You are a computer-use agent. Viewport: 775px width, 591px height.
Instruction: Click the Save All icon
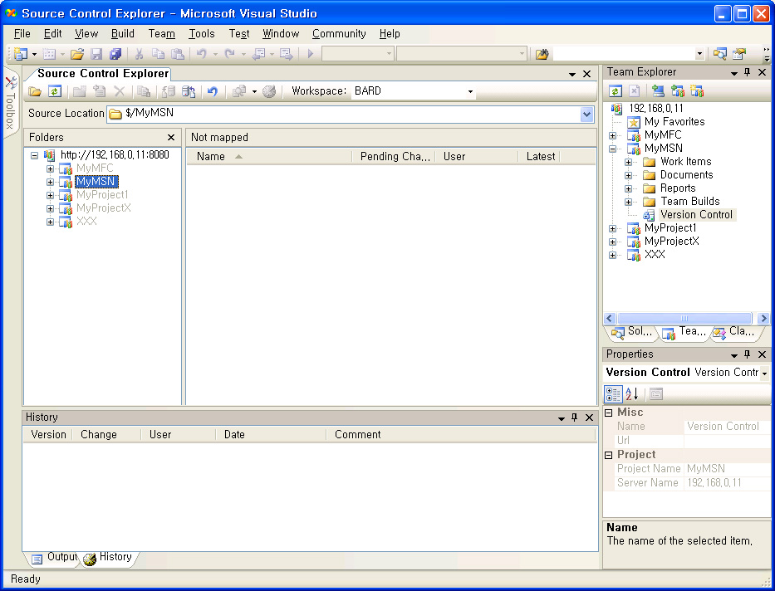tap(115, 54)
